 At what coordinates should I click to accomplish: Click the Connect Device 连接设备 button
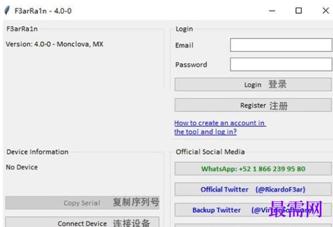pos(82,222)
